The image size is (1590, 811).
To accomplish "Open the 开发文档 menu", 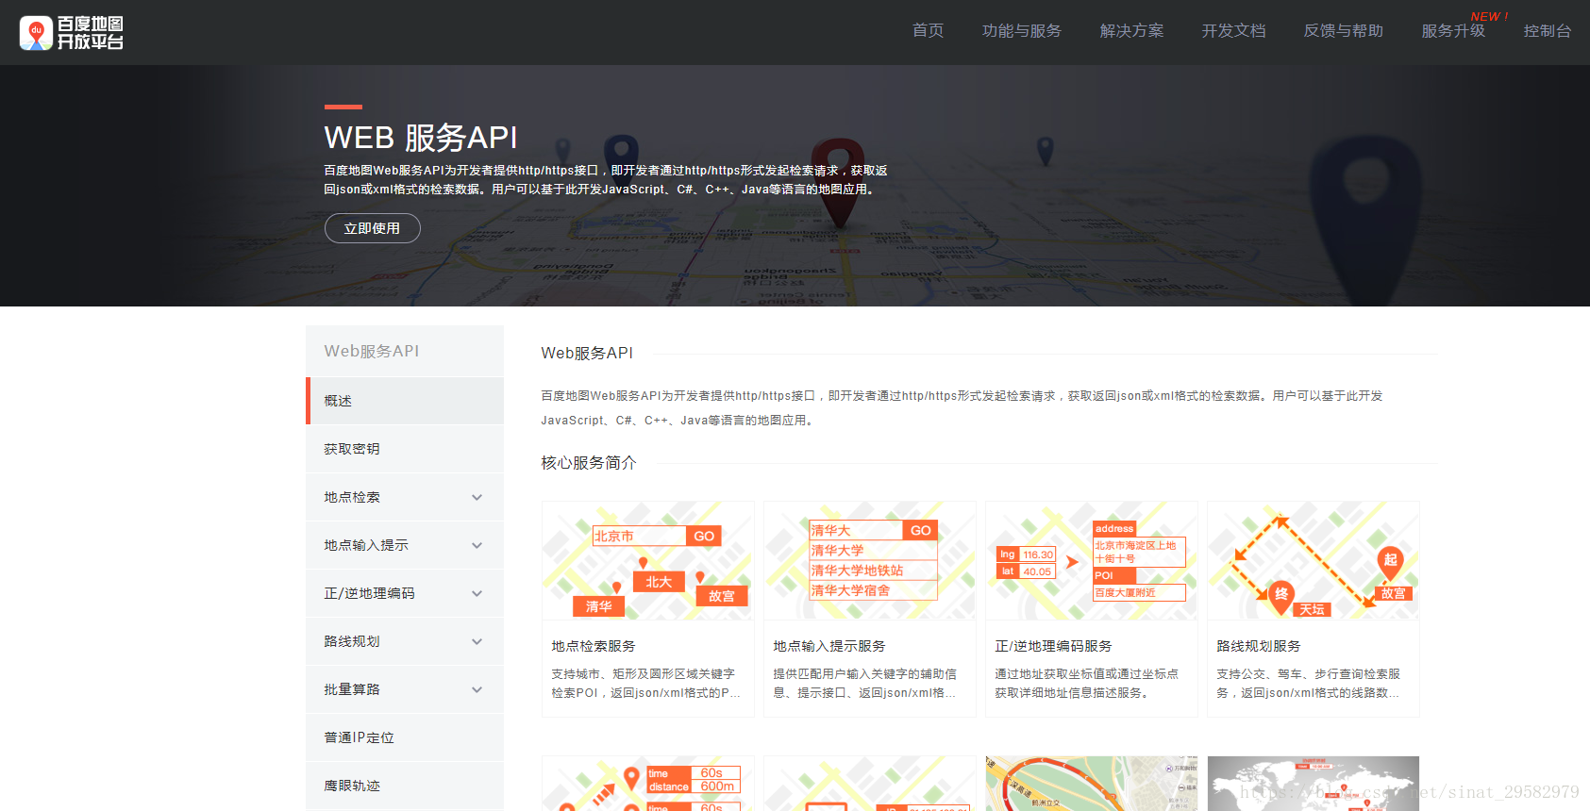I will pos(1233,31).
